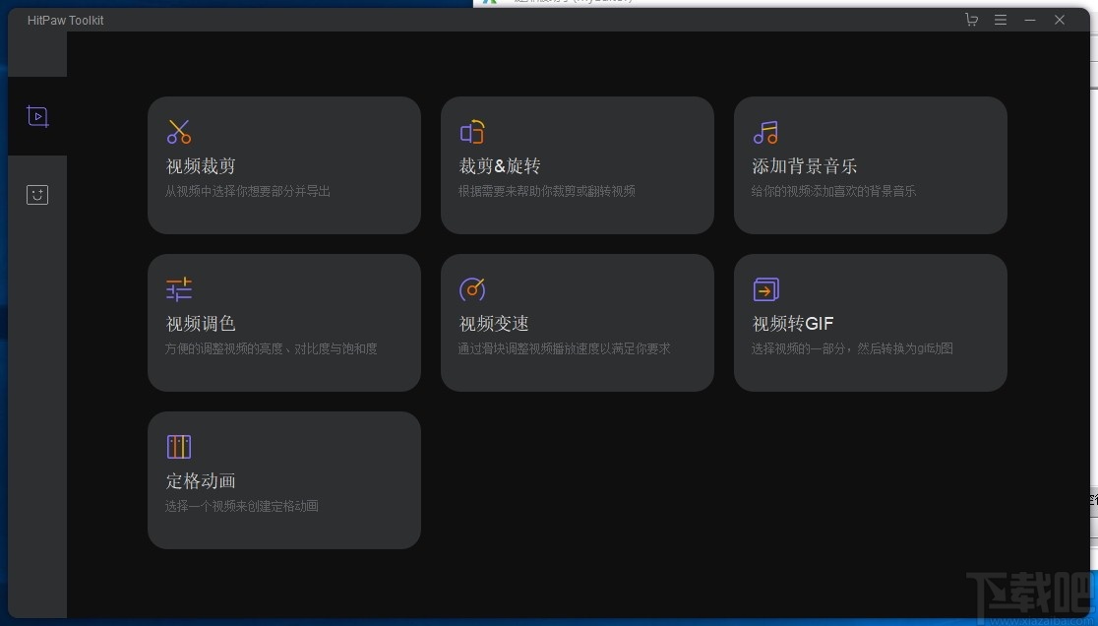1098x626 pixels.
Task: Open the 添加背景音乐 background music tool
Action: [x=870, y=164]
